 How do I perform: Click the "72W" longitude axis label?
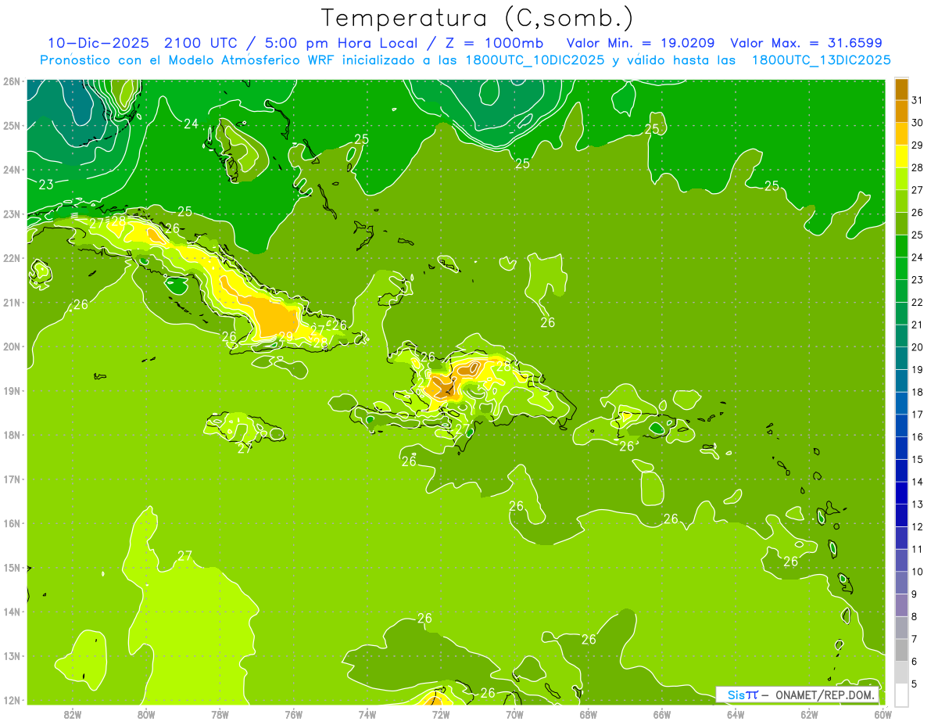(x=441, y=715)
